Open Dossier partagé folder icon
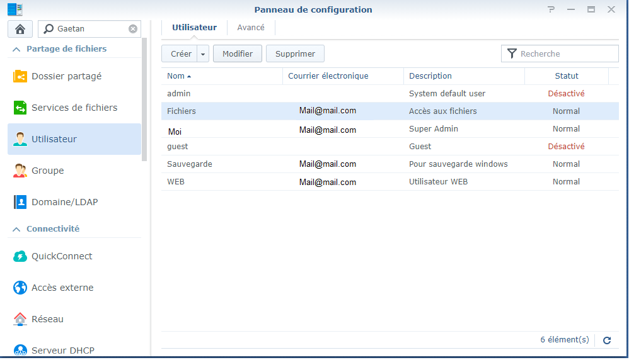629x360 pixels. (x=20, y=76)
